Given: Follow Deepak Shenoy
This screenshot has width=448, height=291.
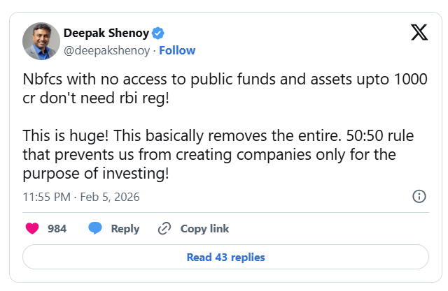Looking at the screenshot, I should pyautogui.click(x=177, y=50).
